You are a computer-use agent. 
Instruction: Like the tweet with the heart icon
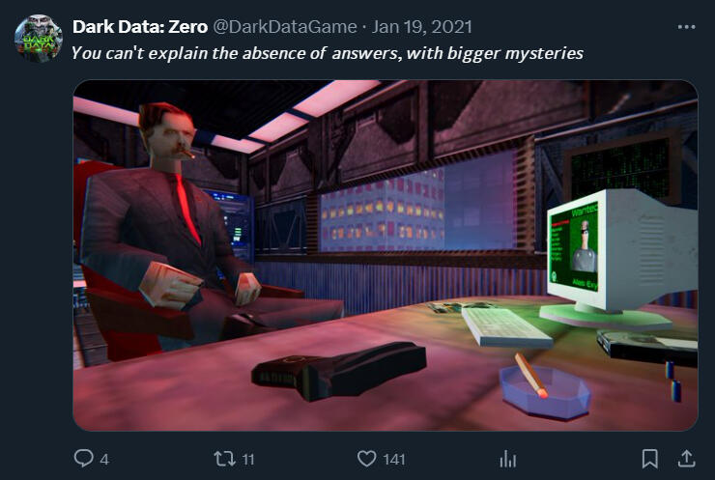[x=366, y=458]
